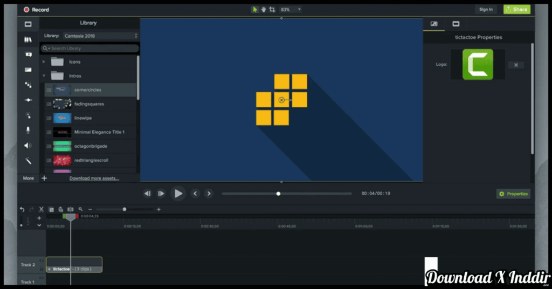
Task: Open the Voice Narration microphone icon
Action: point(28,130)
